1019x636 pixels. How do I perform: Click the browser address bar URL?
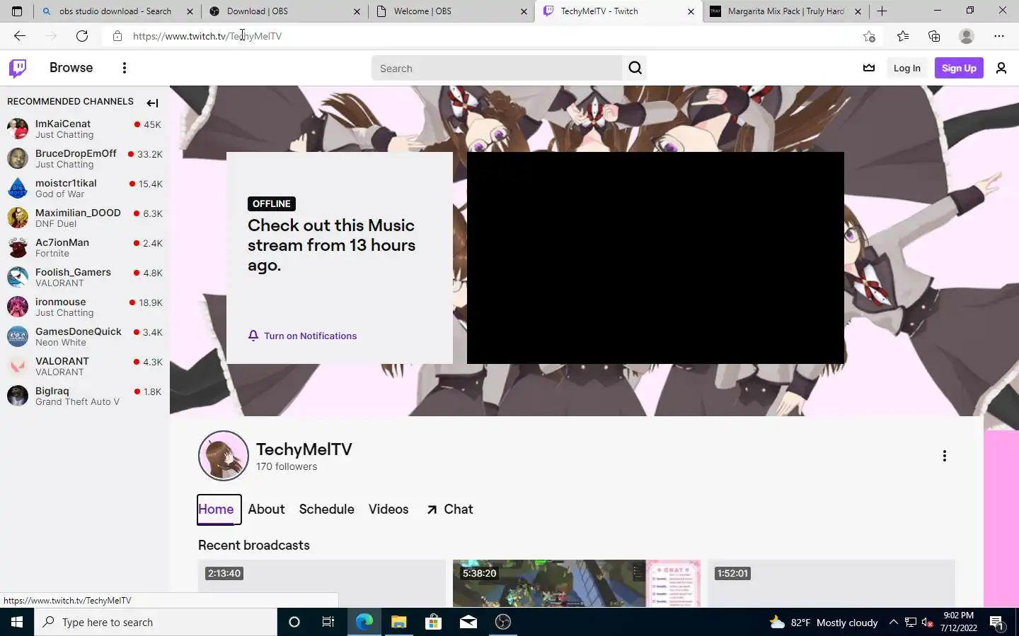click(x=207, y=36)
